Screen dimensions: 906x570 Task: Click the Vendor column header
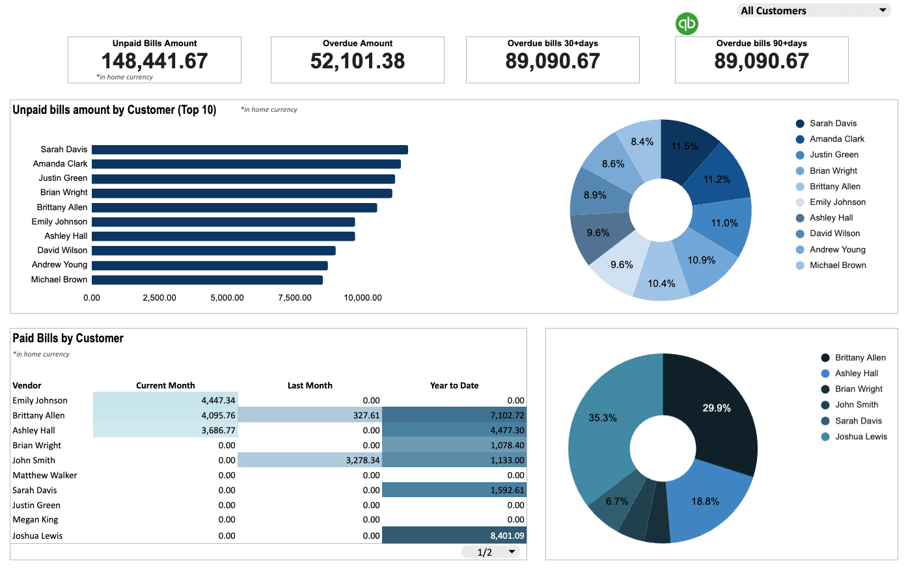(x=27, y=385)
